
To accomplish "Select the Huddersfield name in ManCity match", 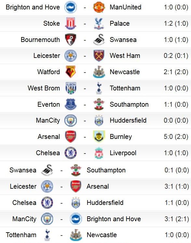I will coord(128,120).
